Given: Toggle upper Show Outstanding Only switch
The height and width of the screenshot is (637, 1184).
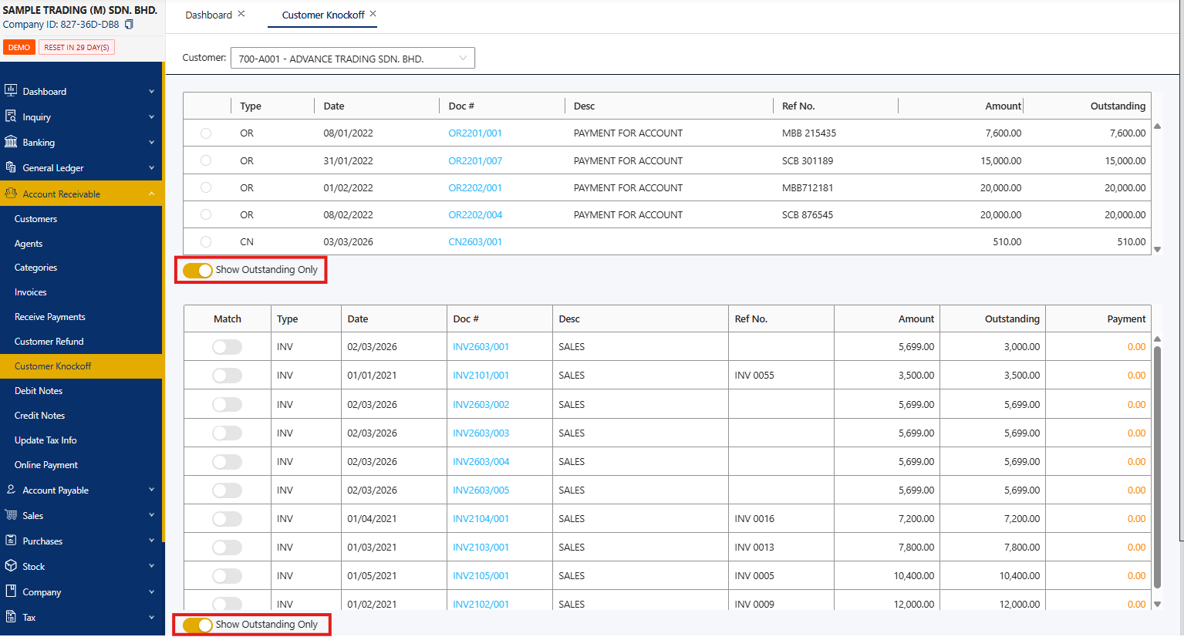Looking at the screenshot, I should (197, 270).
